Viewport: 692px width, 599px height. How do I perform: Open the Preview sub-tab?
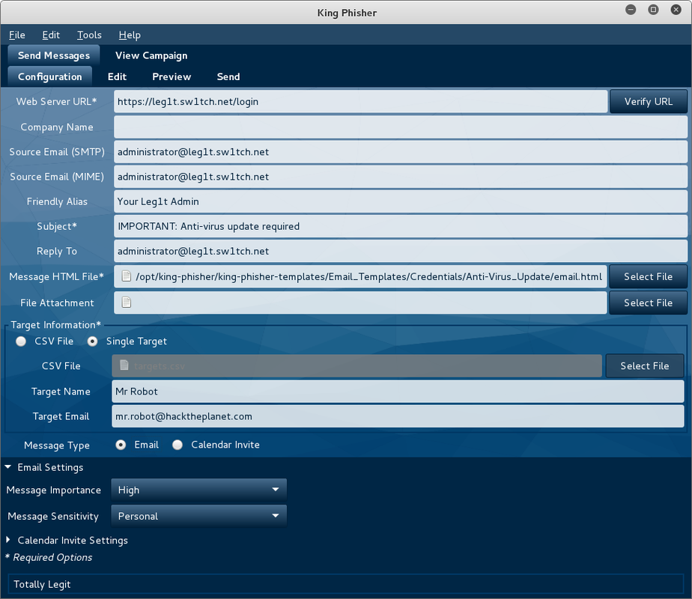pos(172,77)
